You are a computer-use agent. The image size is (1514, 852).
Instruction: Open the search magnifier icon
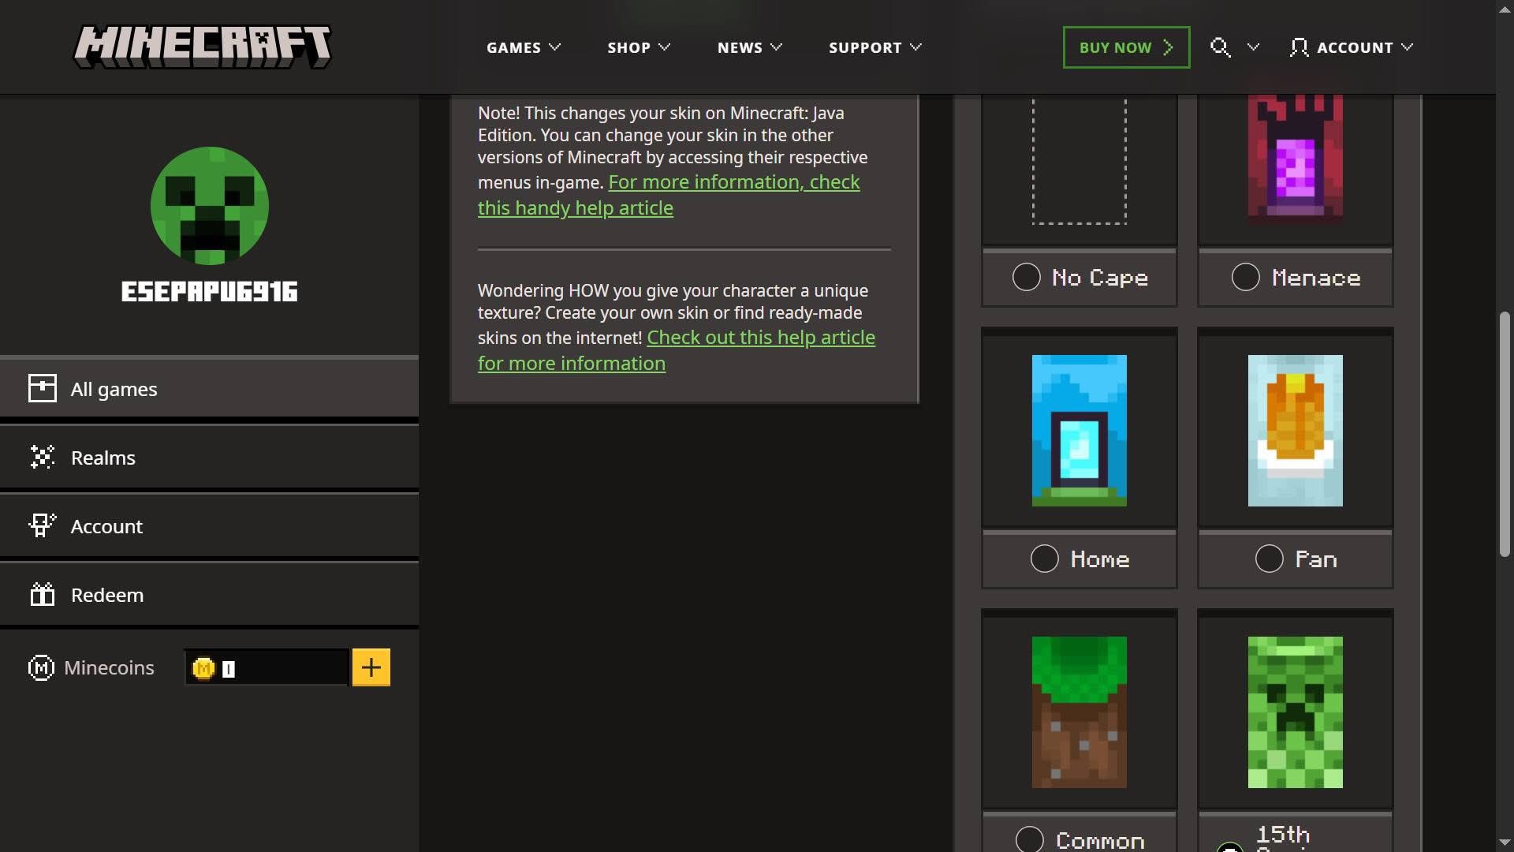click(x=1220, y=47)
